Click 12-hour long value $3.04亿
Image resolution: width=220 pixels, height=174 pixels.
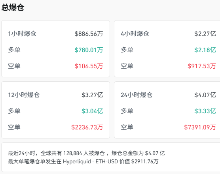coord(92,111)
